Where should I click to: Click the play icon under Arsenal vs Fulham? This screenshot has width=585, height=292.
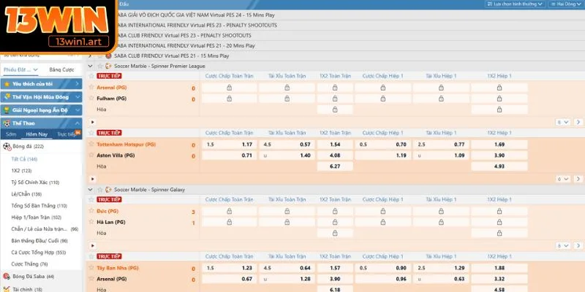point(92,122)
